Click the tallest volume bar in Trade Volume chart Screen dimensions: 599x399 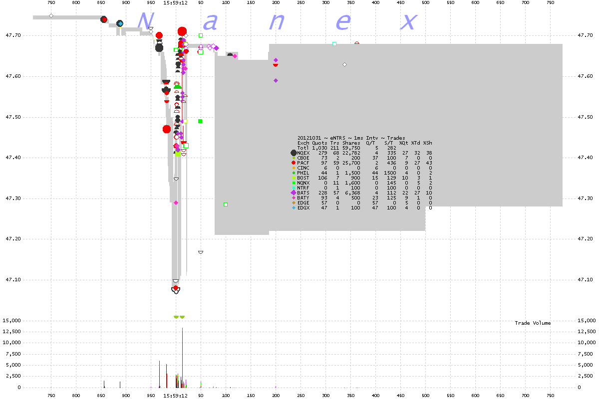tap(182, 358)
